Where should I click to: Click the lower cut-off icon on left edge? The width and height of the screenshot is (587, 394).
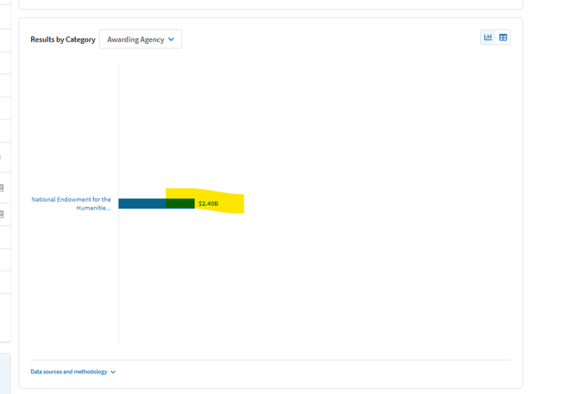pos(2,214)
